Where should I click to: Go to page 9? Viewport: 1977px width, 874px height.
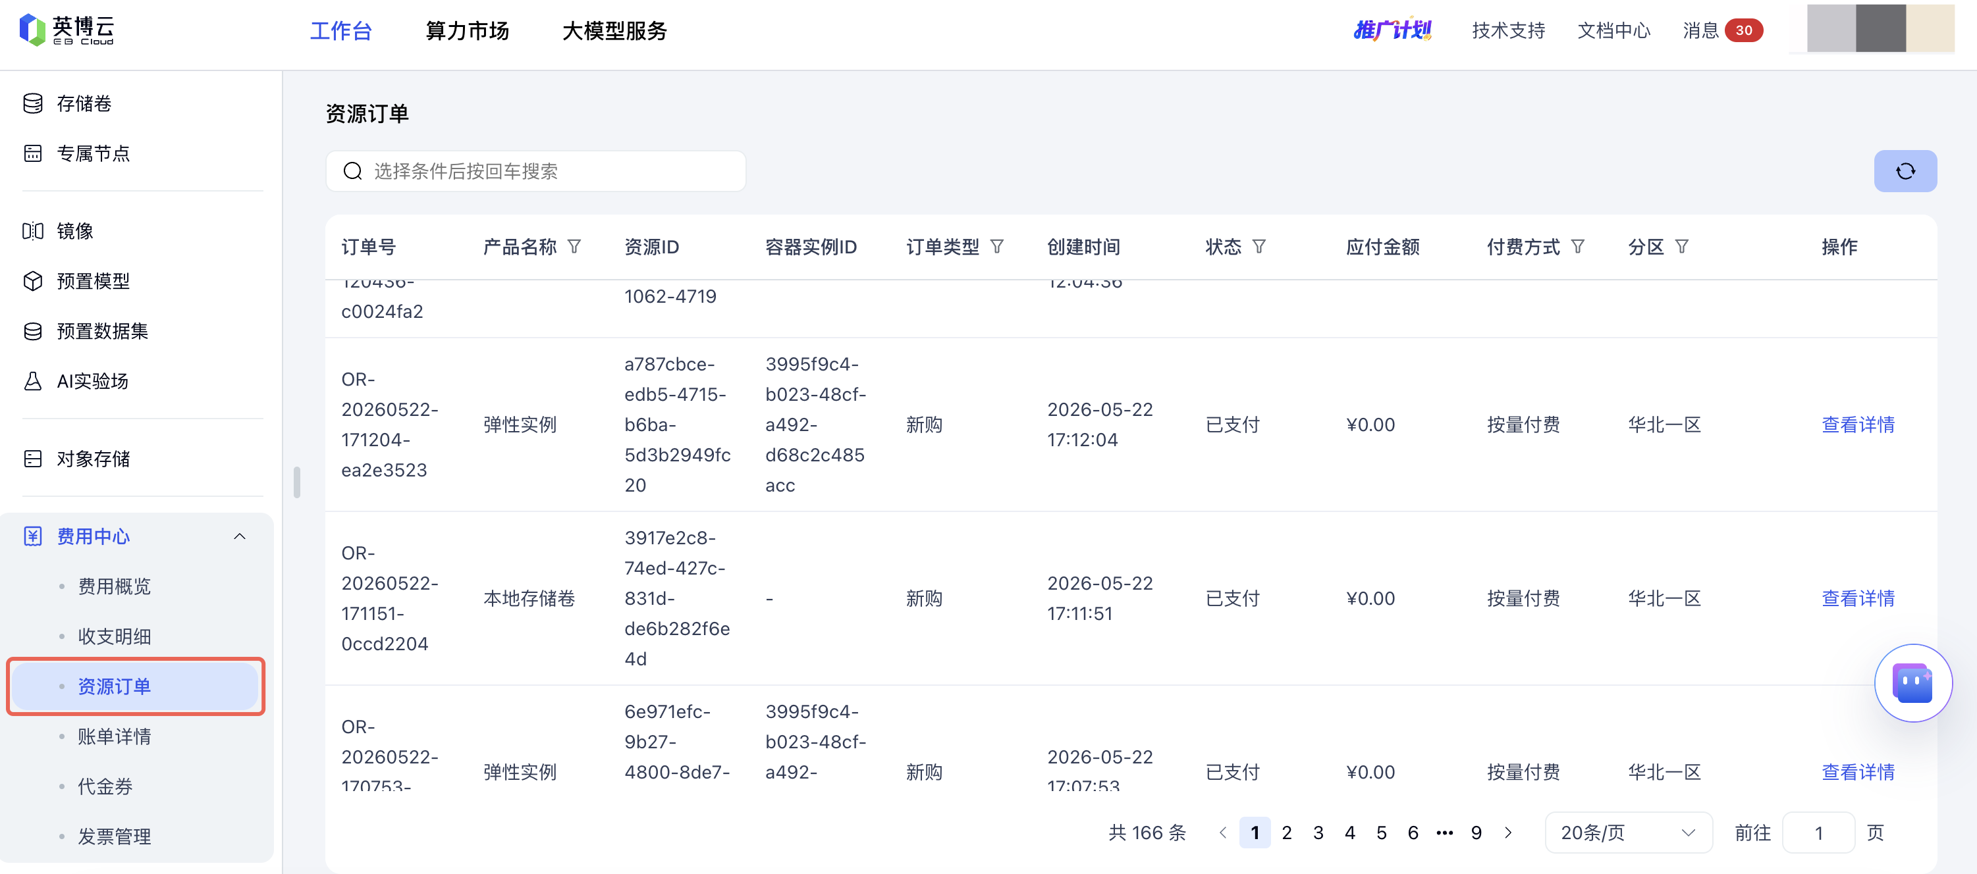[x=1476, y=833]
